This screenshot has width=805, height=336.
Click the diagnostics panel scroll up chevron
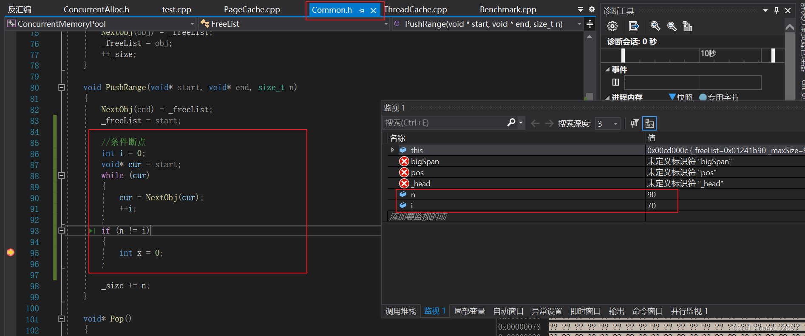click(x=790, y=27)
